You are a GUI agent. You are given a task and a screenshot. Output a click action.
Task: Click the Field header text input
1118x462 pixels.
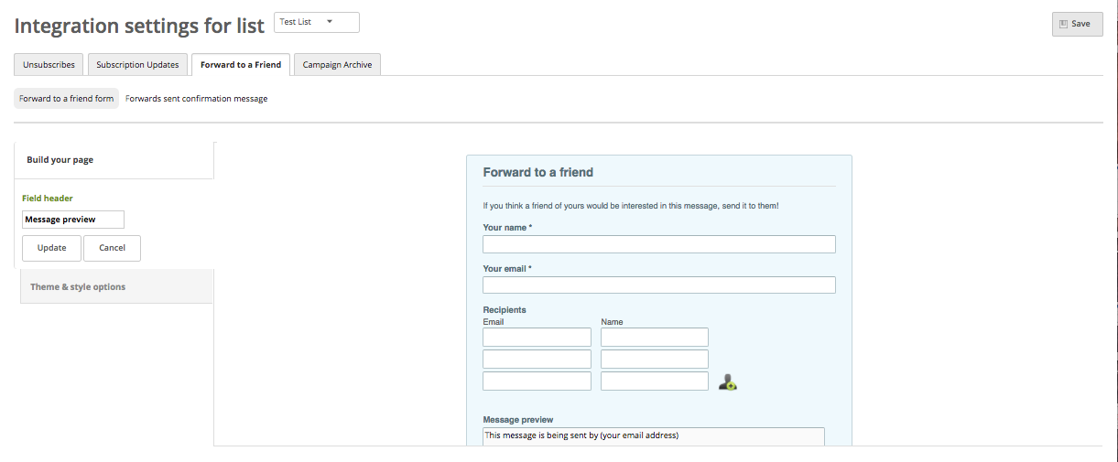tap(73, 220)
